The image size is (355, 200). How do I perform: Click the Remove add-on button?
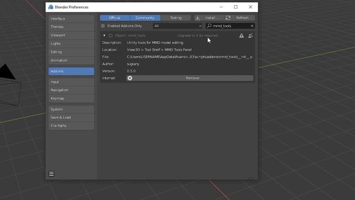point(190,78)
